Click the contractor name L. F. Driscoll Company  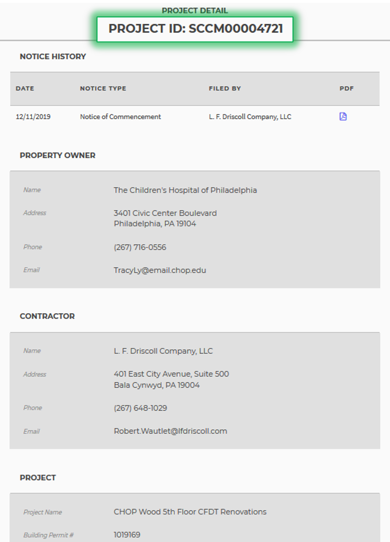[x=163, y=351]
